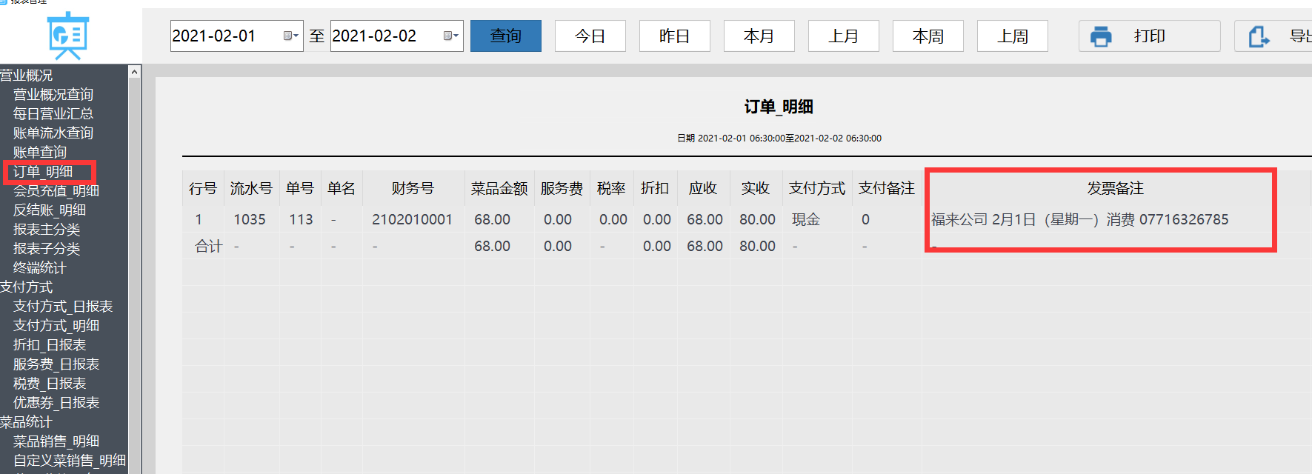Click the 订单_明细 report title
Image resolution: width=1312 pixels, height=474 pixels.
pyautogui.click(x=779, y=107)
